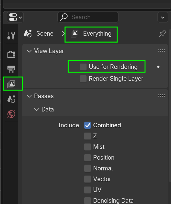Image resolution: width=171 pixels, height=204 pixels.
Task: Enable Render Single Layer checkbox
Action: 83,79
